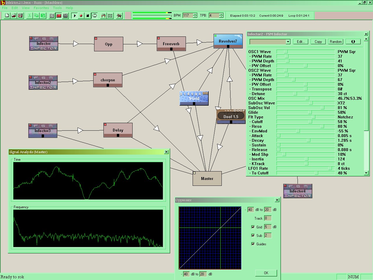Click the Random parameters button
This screenshot has height=280, width=373.
(336, 42)
